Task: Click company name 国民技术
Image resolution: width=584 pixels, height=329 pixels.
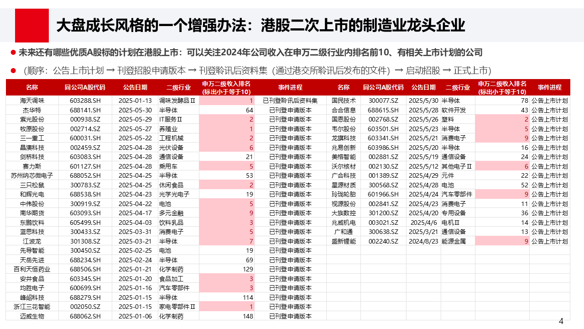Action: pos(344,101)
